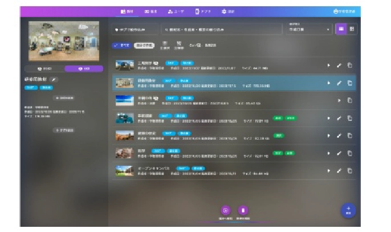Open the factory building thumbnail in the list
This screenshot has height=232, width=391.
tap(125, 66)
